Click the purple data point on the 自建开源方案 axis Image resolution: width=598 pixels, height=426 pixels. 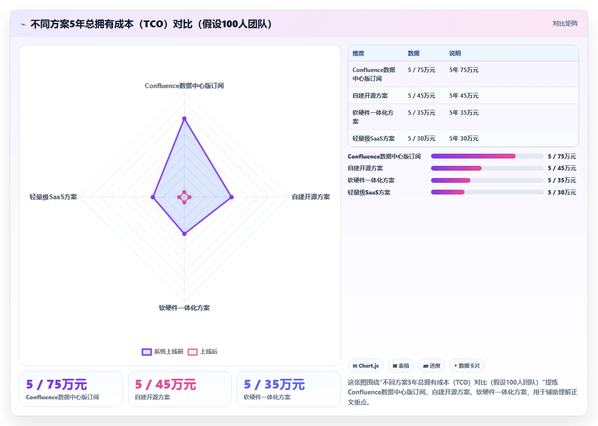[x=231, y=197]
